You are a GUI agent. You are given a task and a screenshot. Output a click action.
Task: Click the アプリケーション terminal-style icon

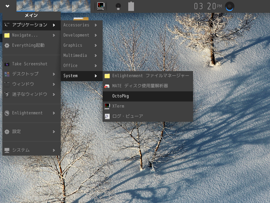[x=7, y=25]
